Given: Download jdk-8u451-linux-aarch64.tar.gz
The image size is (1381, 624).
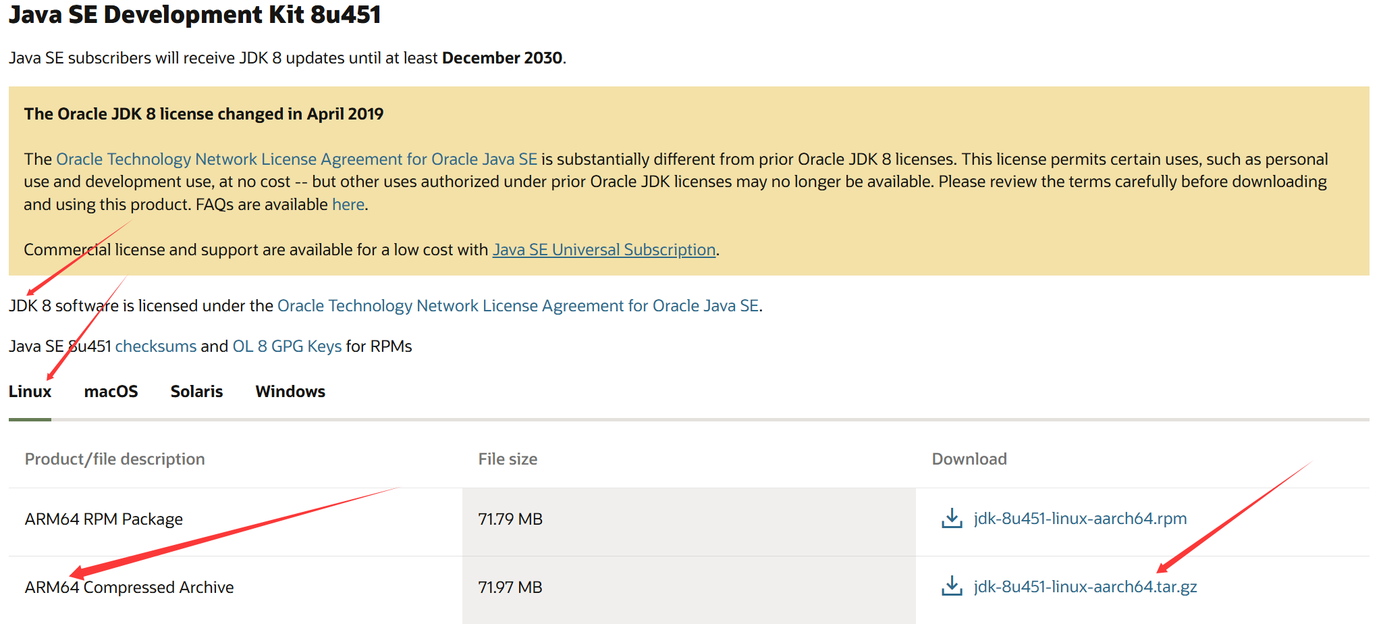Looking at the screenshot, I should (x=1085, y=587).
